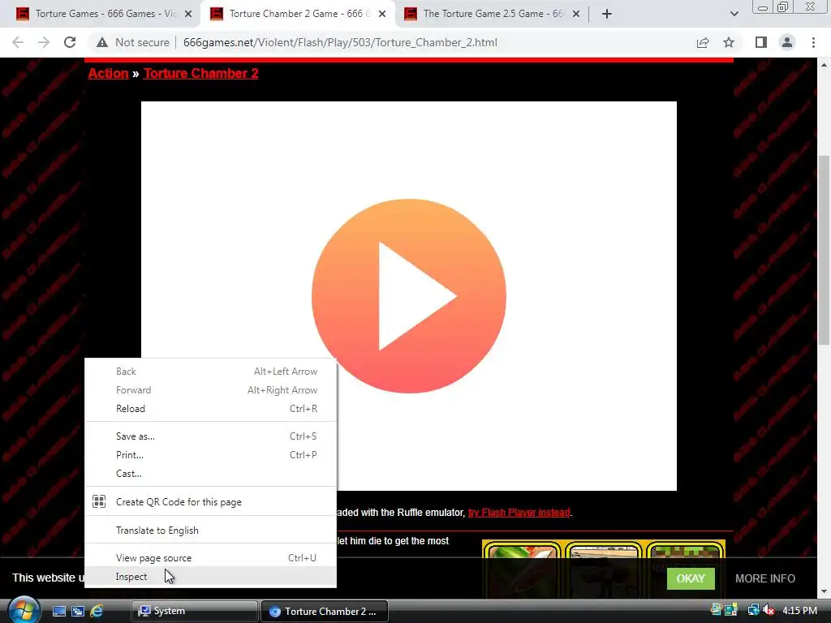Viewport: 831px width, 623px height.
Task: Bookmark this page with star icon
Action: pos(729,42)
